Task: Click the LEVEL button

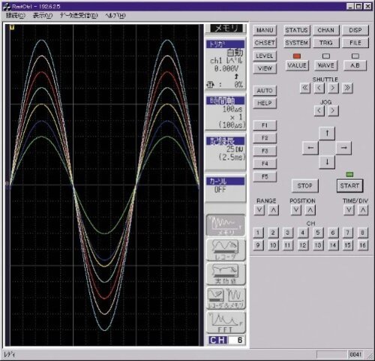Action: click(x=265, y=56)
